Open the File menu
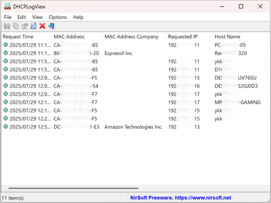The height and width of the screenshot is (203, 271). tap(8, 17)
